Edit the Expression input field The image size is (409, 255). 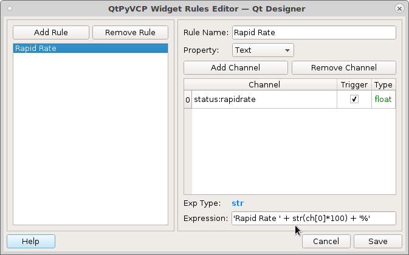tap(314, 219)
